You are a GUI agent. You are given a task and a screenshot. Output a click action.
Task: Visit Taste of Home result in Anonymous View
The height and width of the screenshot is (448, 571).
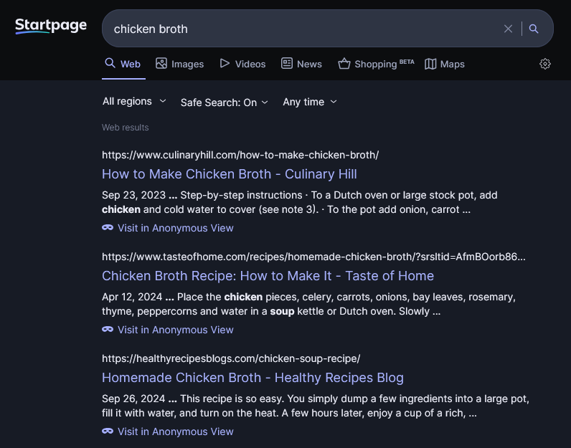[168, 330]
